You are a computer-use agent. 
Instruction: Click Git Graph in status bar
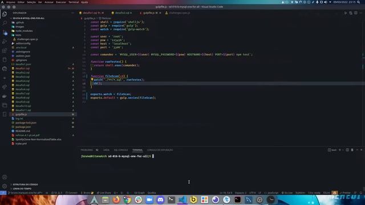[139, 192]
